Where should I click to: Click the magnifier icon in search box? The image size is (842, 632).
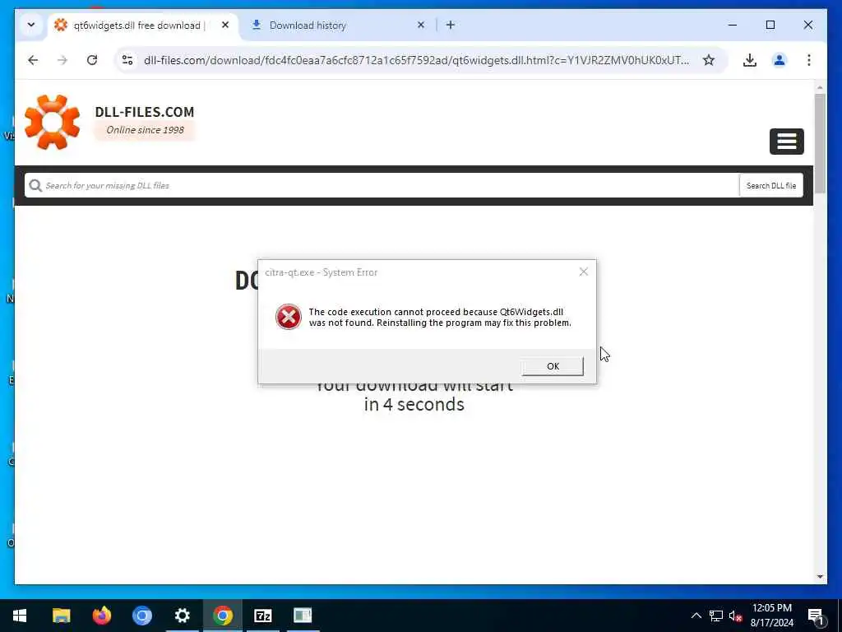point(35,185)
